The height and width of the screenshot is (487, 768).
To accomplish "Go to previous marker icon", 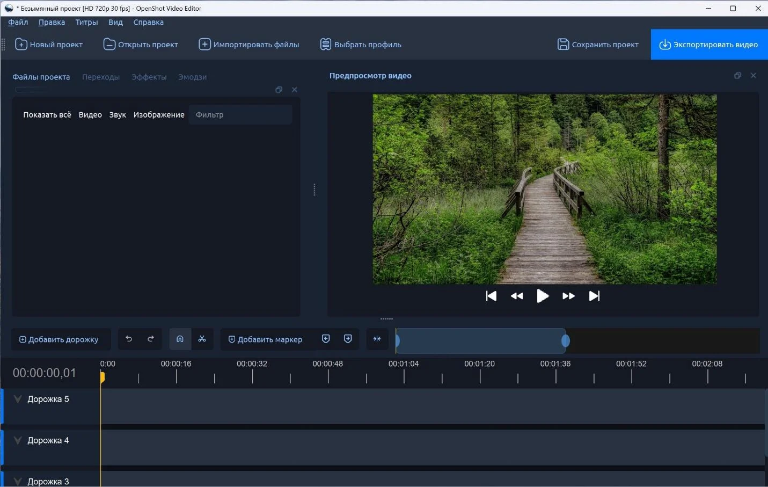I will (x=326, y=339).
